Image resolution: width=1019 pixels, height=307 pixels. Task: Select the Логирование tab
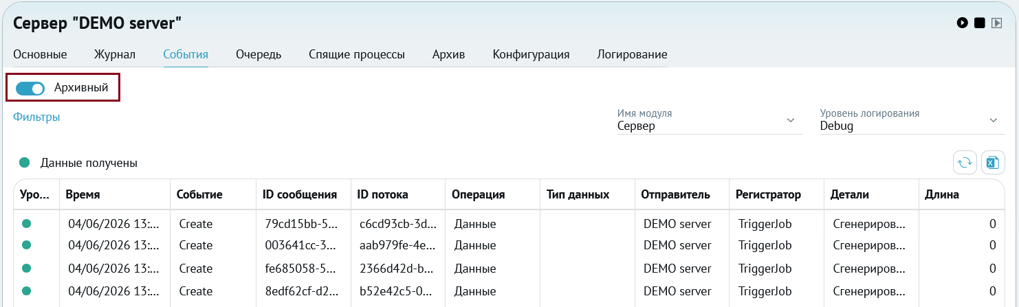[632, 54]
